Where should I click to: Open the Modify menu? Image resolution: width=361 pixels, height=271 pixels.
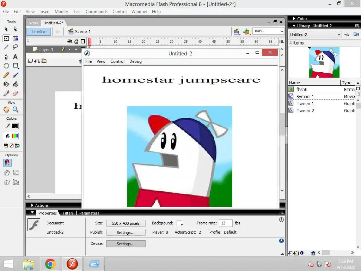(61, 12)
